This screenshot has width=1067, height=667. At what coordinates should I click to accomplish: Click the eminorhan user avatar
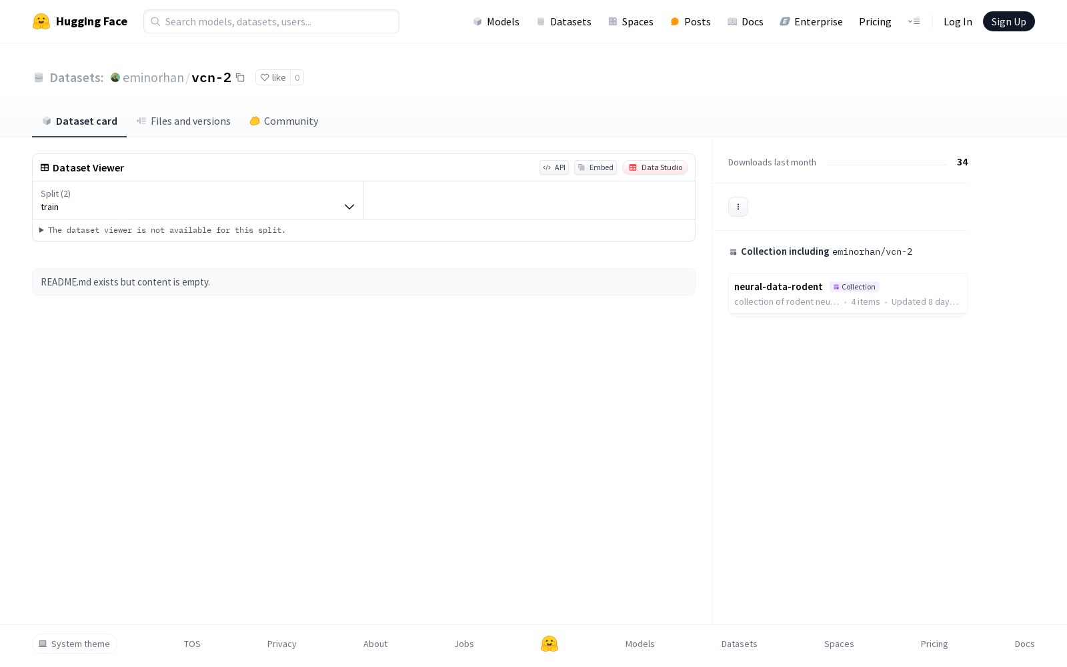[115, 77]
